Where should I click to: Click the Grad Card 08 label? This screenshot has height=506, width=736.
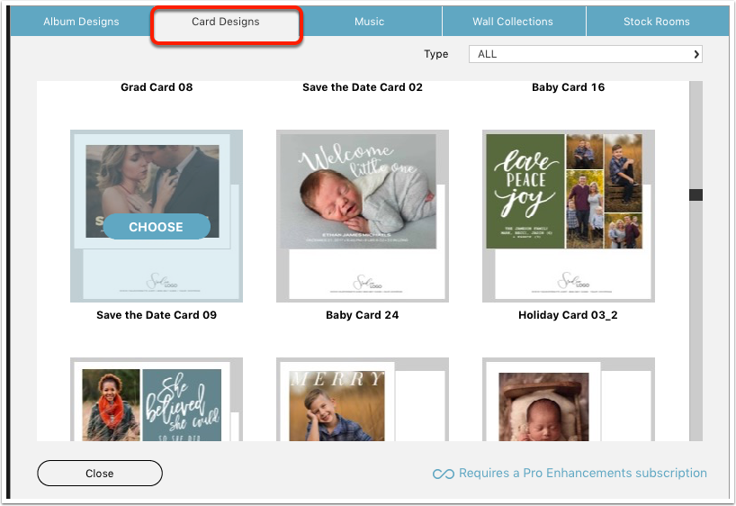point(157,87)
